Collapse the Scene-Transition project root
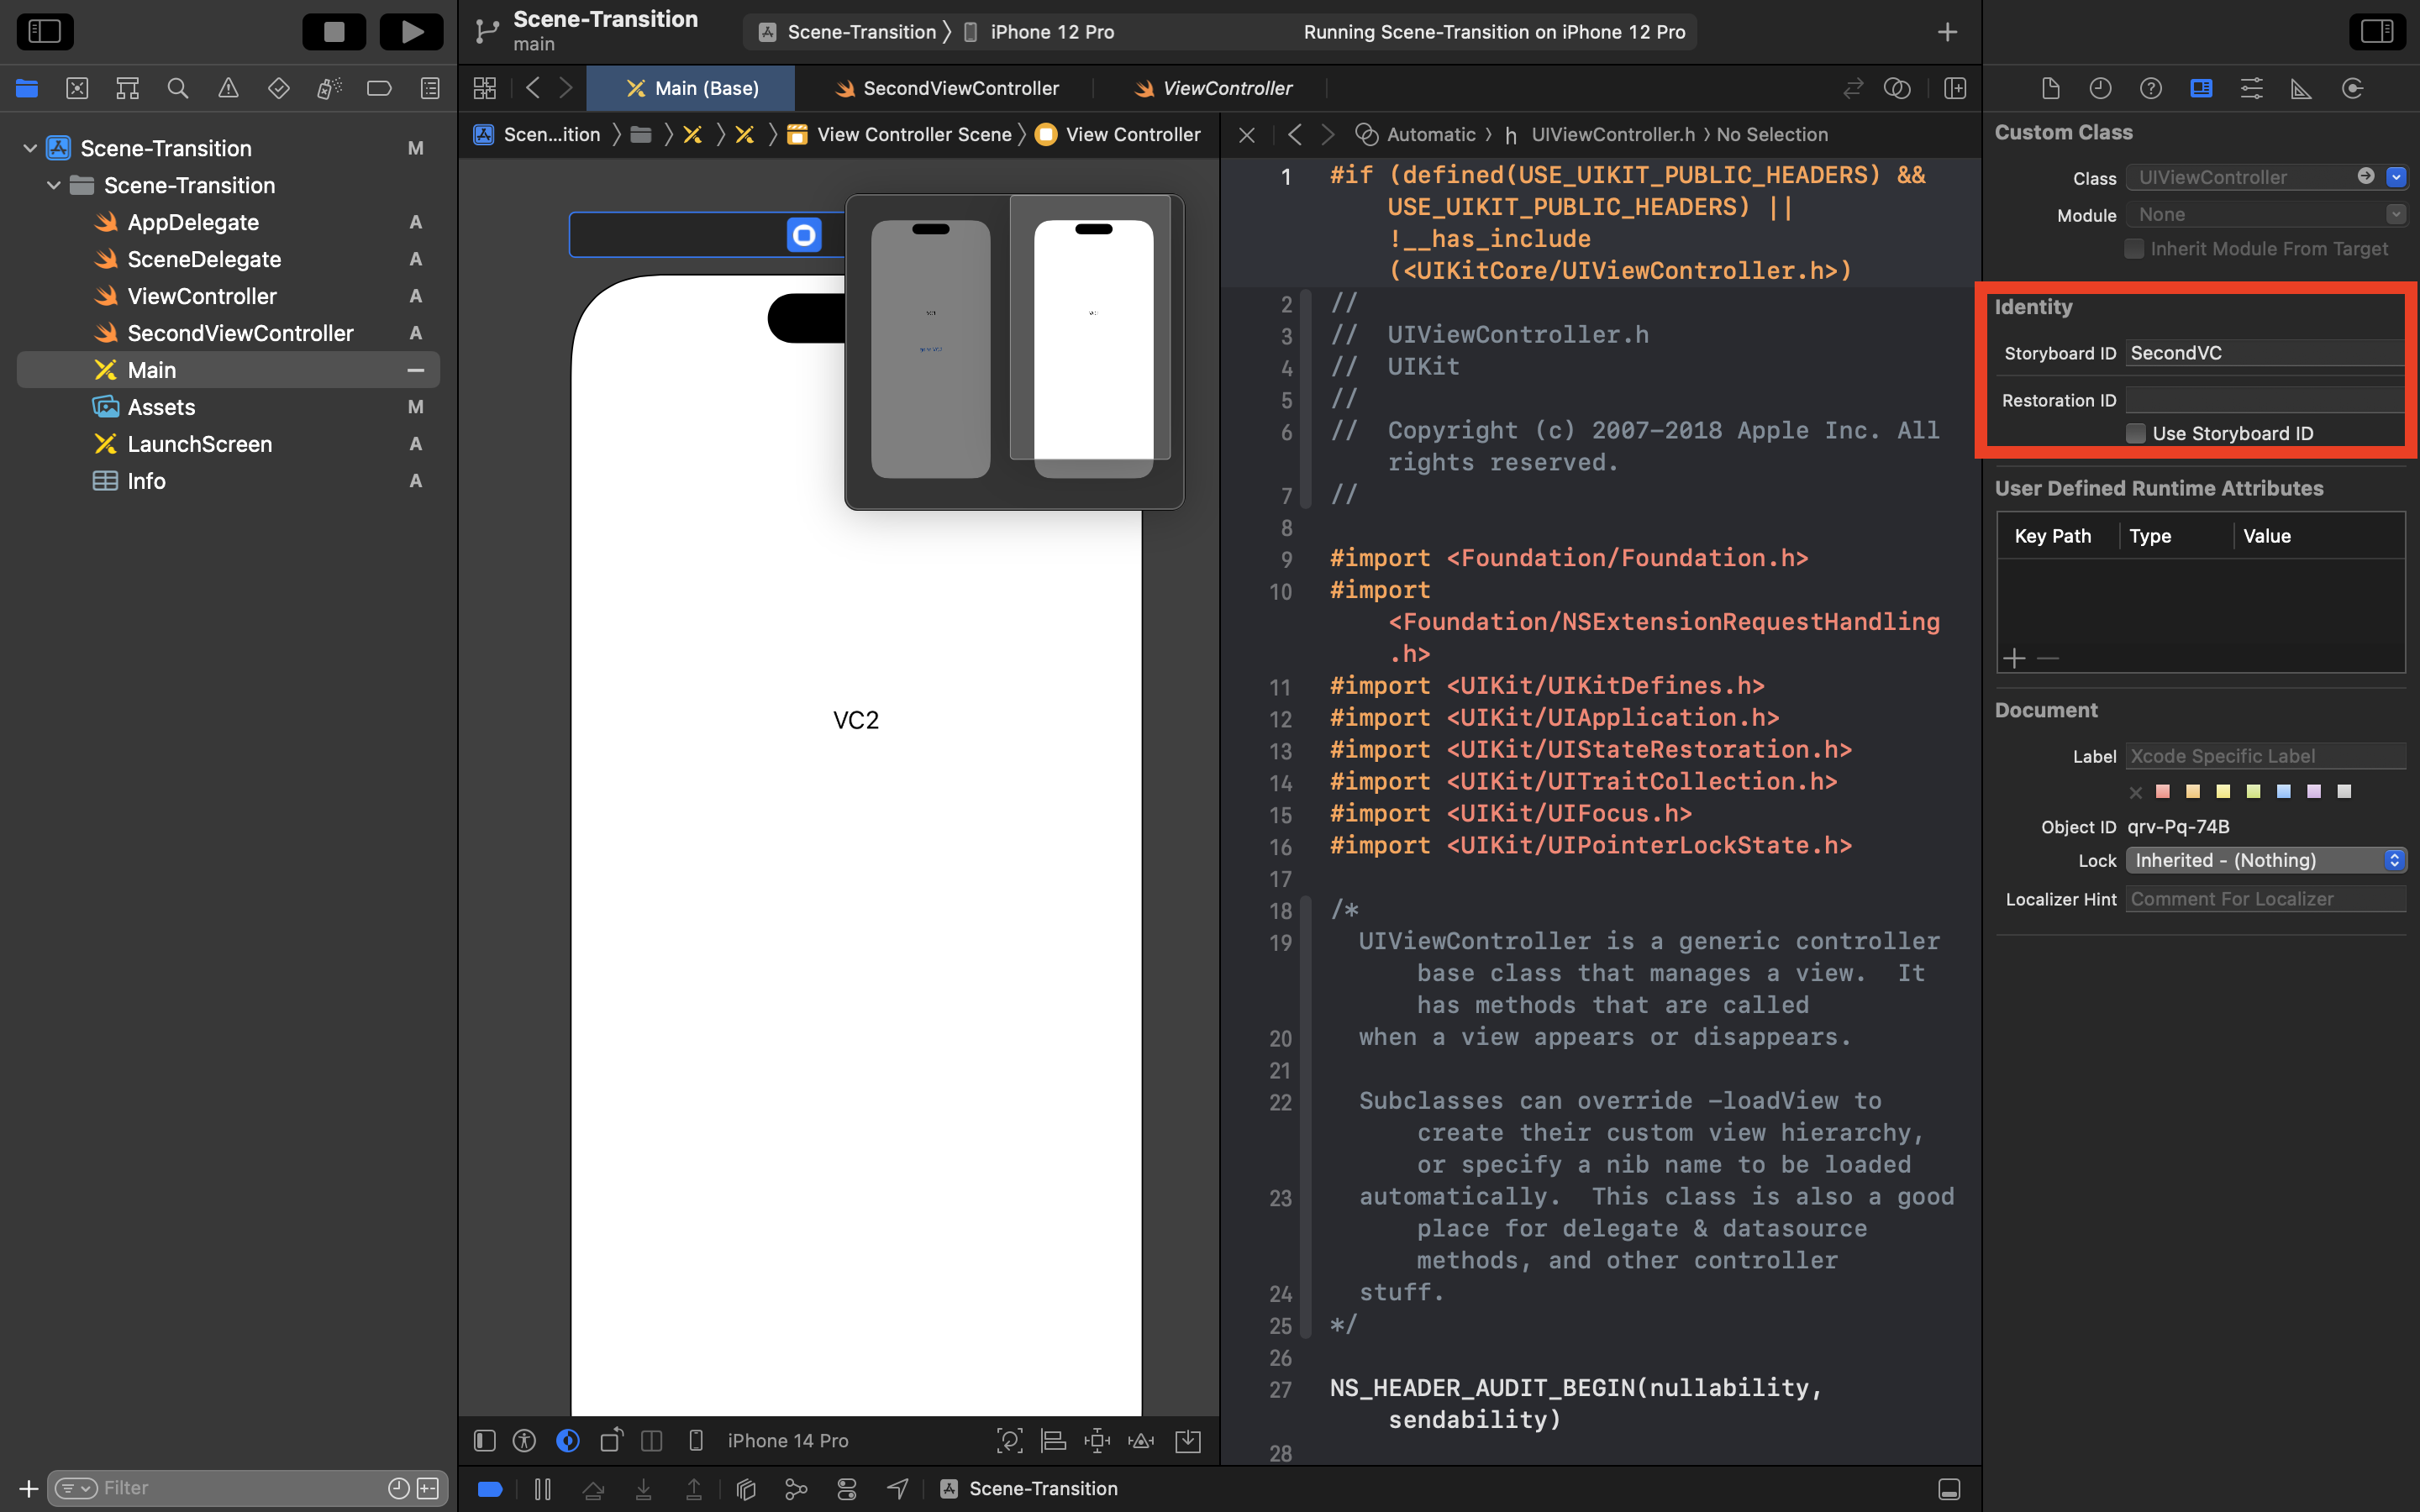The image size is (2420, 1512). click(30, 148)
